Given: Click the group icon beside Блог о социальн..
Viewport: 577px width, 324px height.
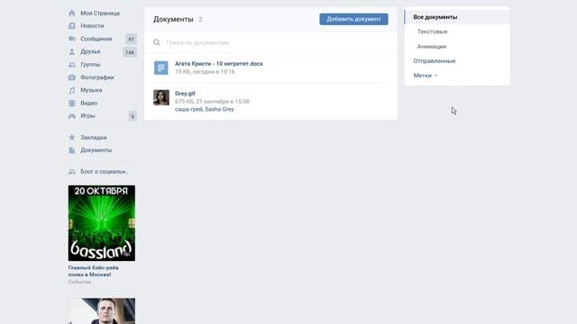Looking at the screenshot, I should tap(72, 172).
